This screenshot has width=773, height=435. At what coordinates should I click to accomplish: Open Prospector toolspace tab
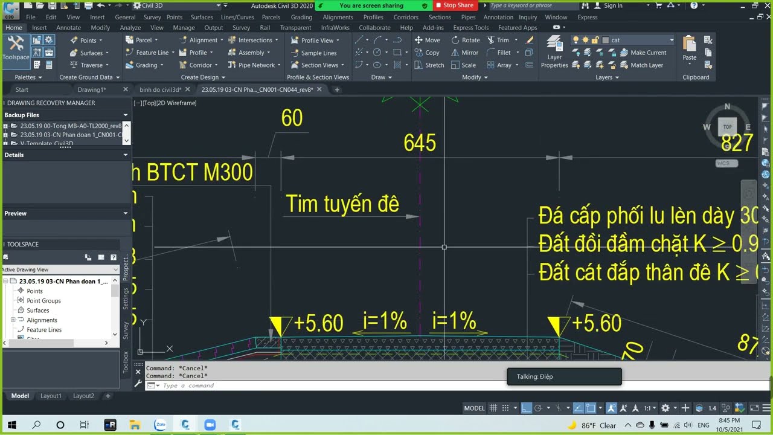[x=126, y=268]
